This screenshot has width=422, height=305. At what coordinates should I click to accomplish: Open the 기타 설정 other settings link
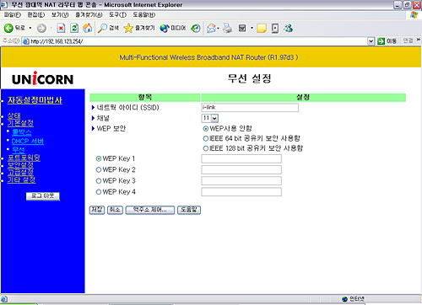[22, 179]
